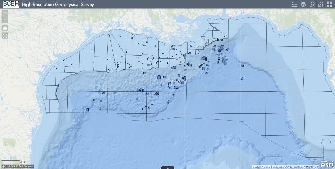Open the Legend list widget
The height and width of the screenshot is (169, 335).
click(x=294, y=4)
